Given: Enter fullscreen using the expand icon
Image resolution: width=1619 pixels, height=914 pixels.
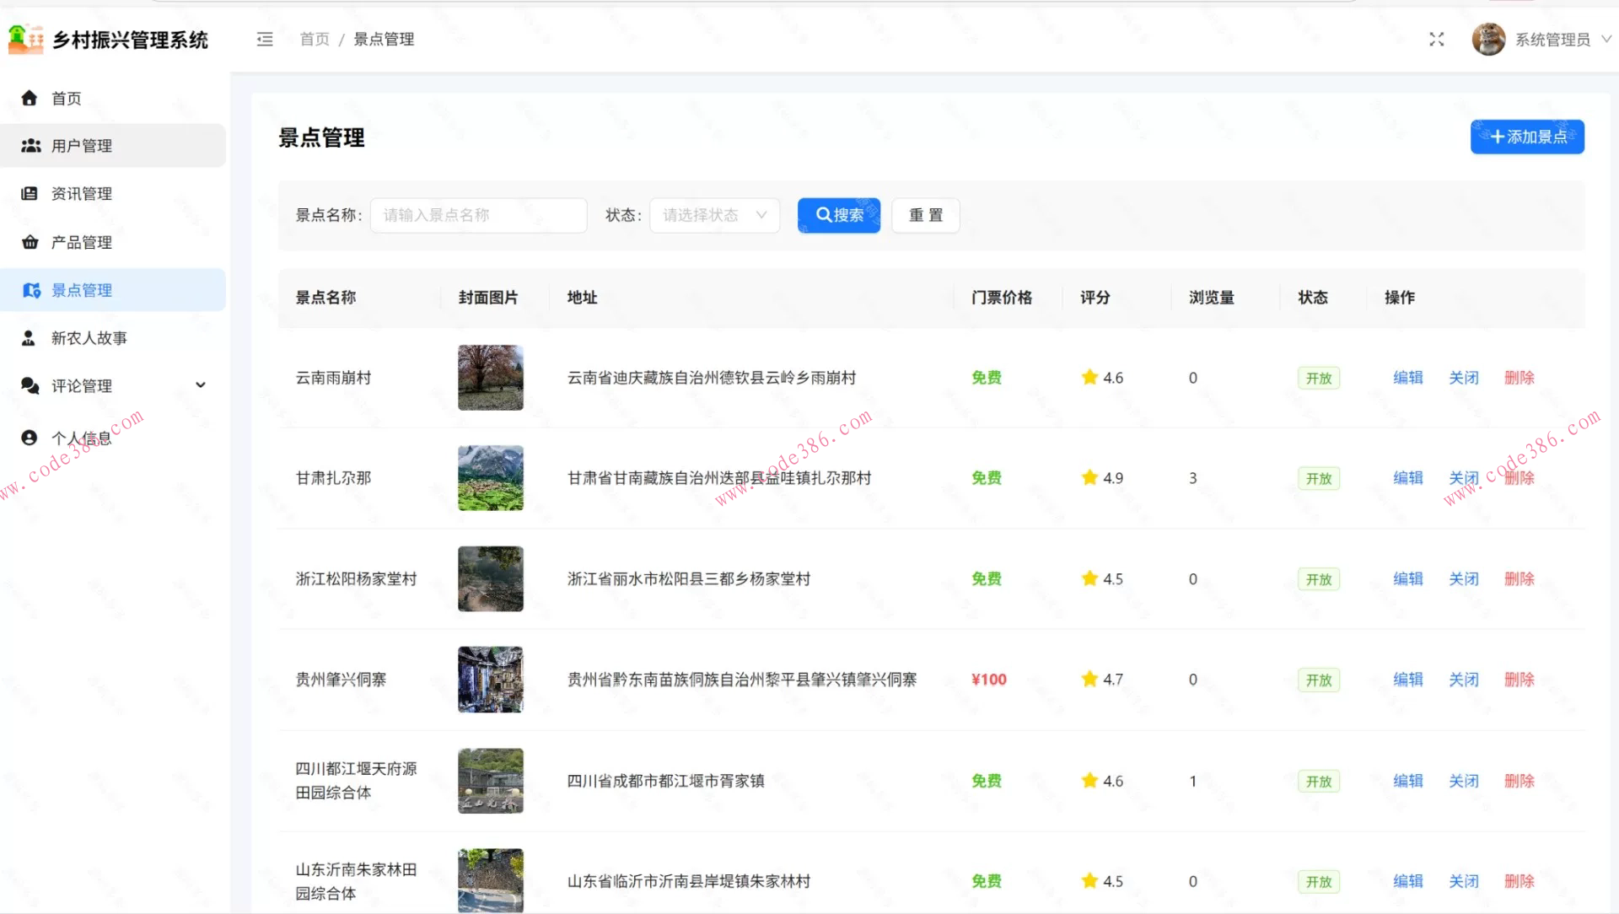Looking at the screenshot, I should 1436,39.
